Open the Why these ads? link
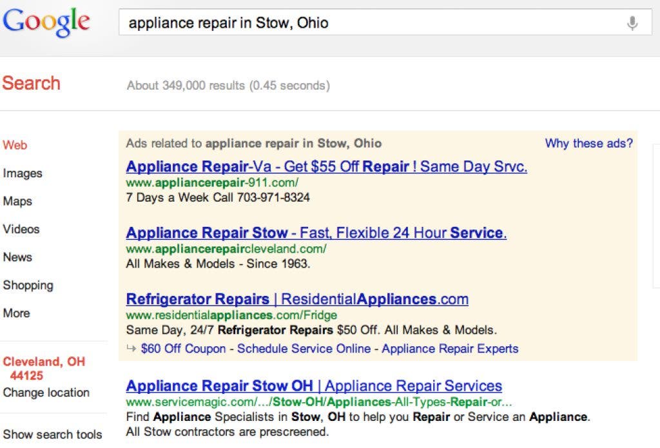The width and height of the screenshot is (660, 448). tap(589, 143)
